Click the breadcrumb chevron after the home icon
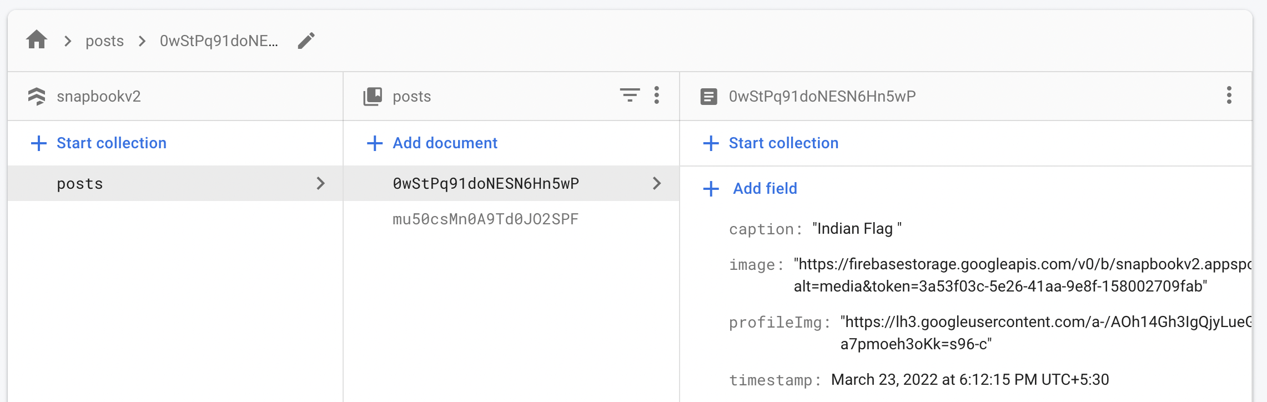The height and width of the screenshot is (402, 1267). (x=68, y=41)
